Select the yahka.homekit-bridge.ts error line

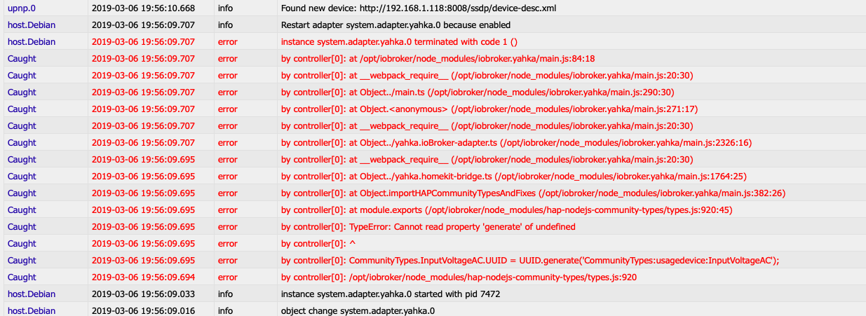[x=514, y=176]
